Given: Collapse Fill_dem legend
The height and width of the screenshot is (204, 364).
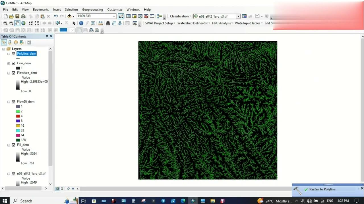Looking at the screenshot, I should (9, 145).
